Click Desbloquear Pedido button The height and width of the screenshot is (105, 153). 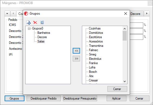(44, 99)
